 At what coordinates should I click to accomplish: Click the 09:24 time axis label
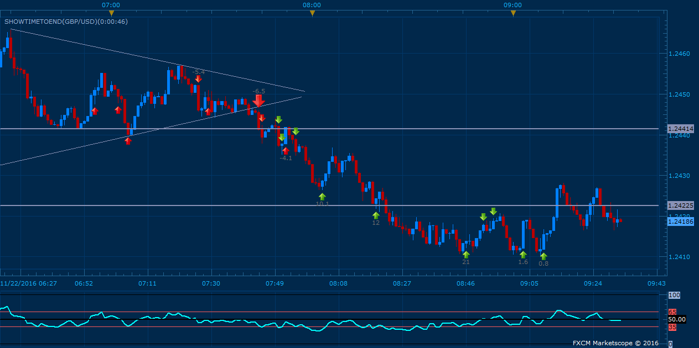click(x=593, y=283)
